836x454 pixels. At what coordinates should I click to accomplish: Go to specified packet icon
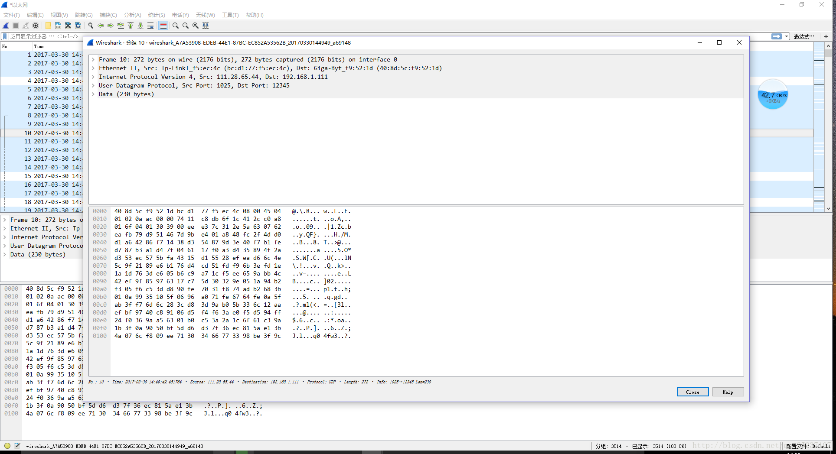[x=121, y=26]
